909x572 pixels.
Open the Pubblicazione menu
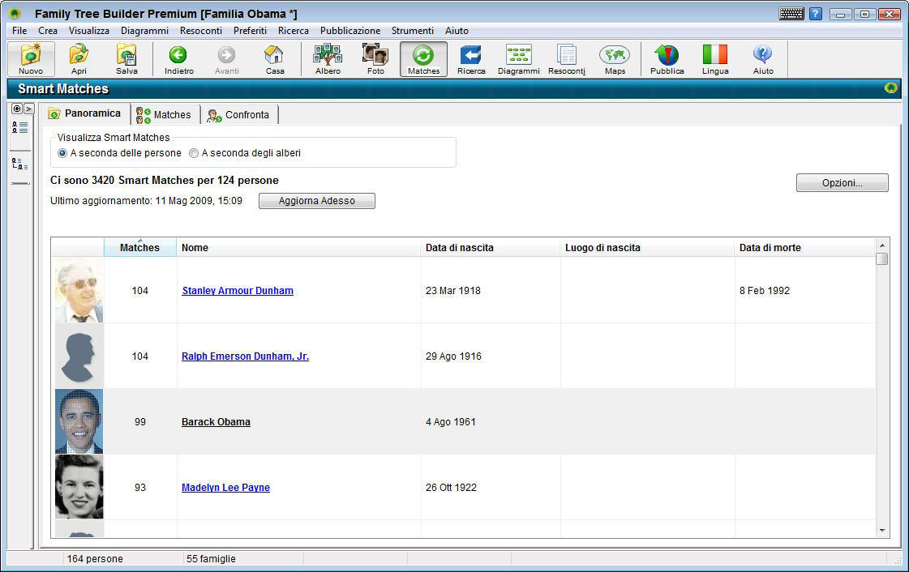click(x=350, y=31)
